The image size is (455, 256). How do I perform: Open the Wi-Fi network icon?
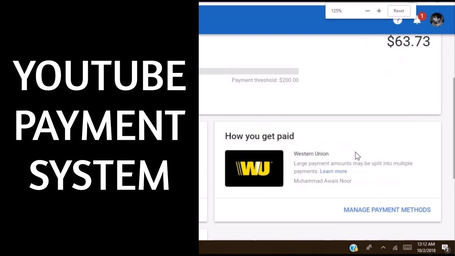(x=395, y=248)
